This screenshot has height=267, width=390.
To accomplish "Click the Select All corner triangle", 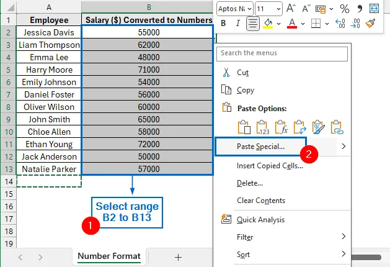I will [x=9, y=7].
